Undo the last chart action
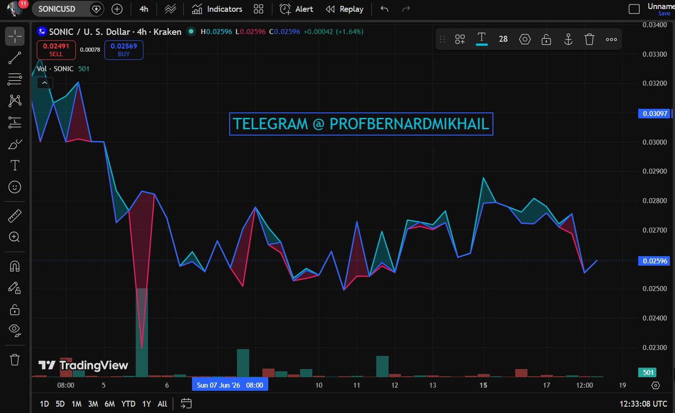 (x=384, y=9)
